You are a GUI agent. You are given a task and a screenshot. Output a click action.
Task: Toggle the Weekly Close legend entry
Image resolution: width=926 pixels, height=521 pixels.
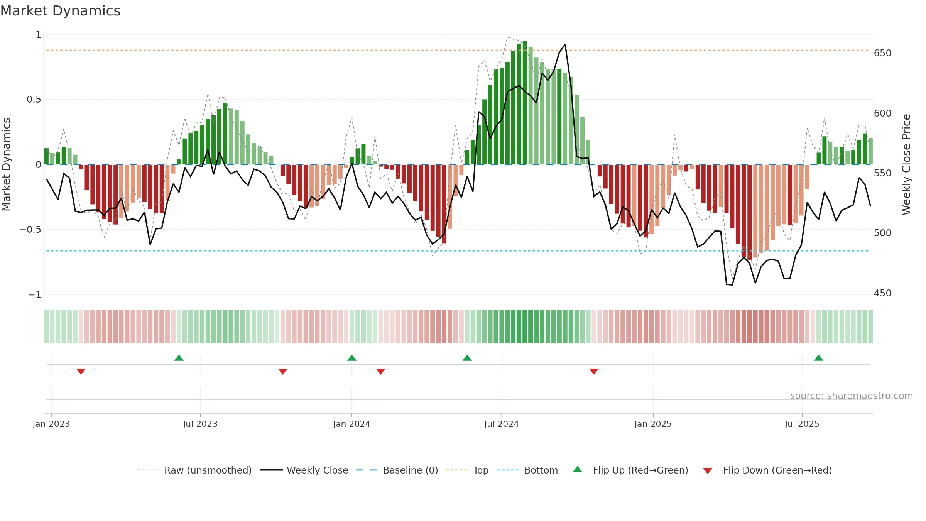[x=304, y=470]
